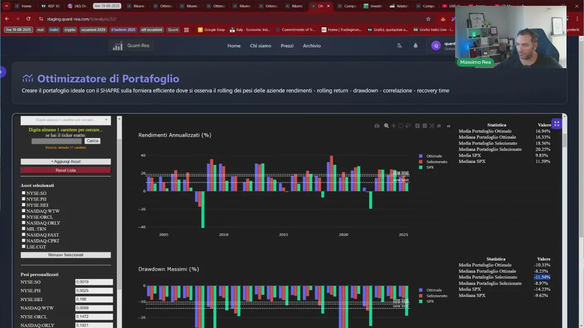Image resolution: width=584 pixels, height=328 pixels.
Task: Open site information icon in address bar
Action: click(x=41, y=19)
